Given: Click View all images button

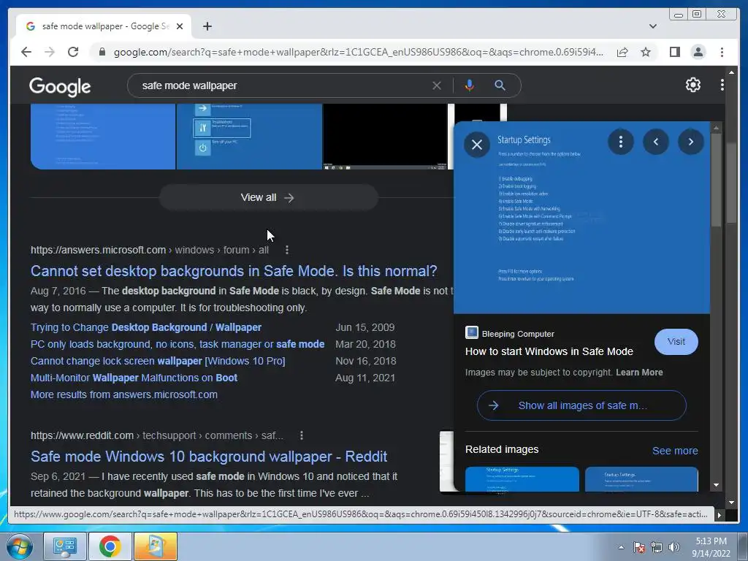Looking at the screenshot, I should (x=269, y=197).
